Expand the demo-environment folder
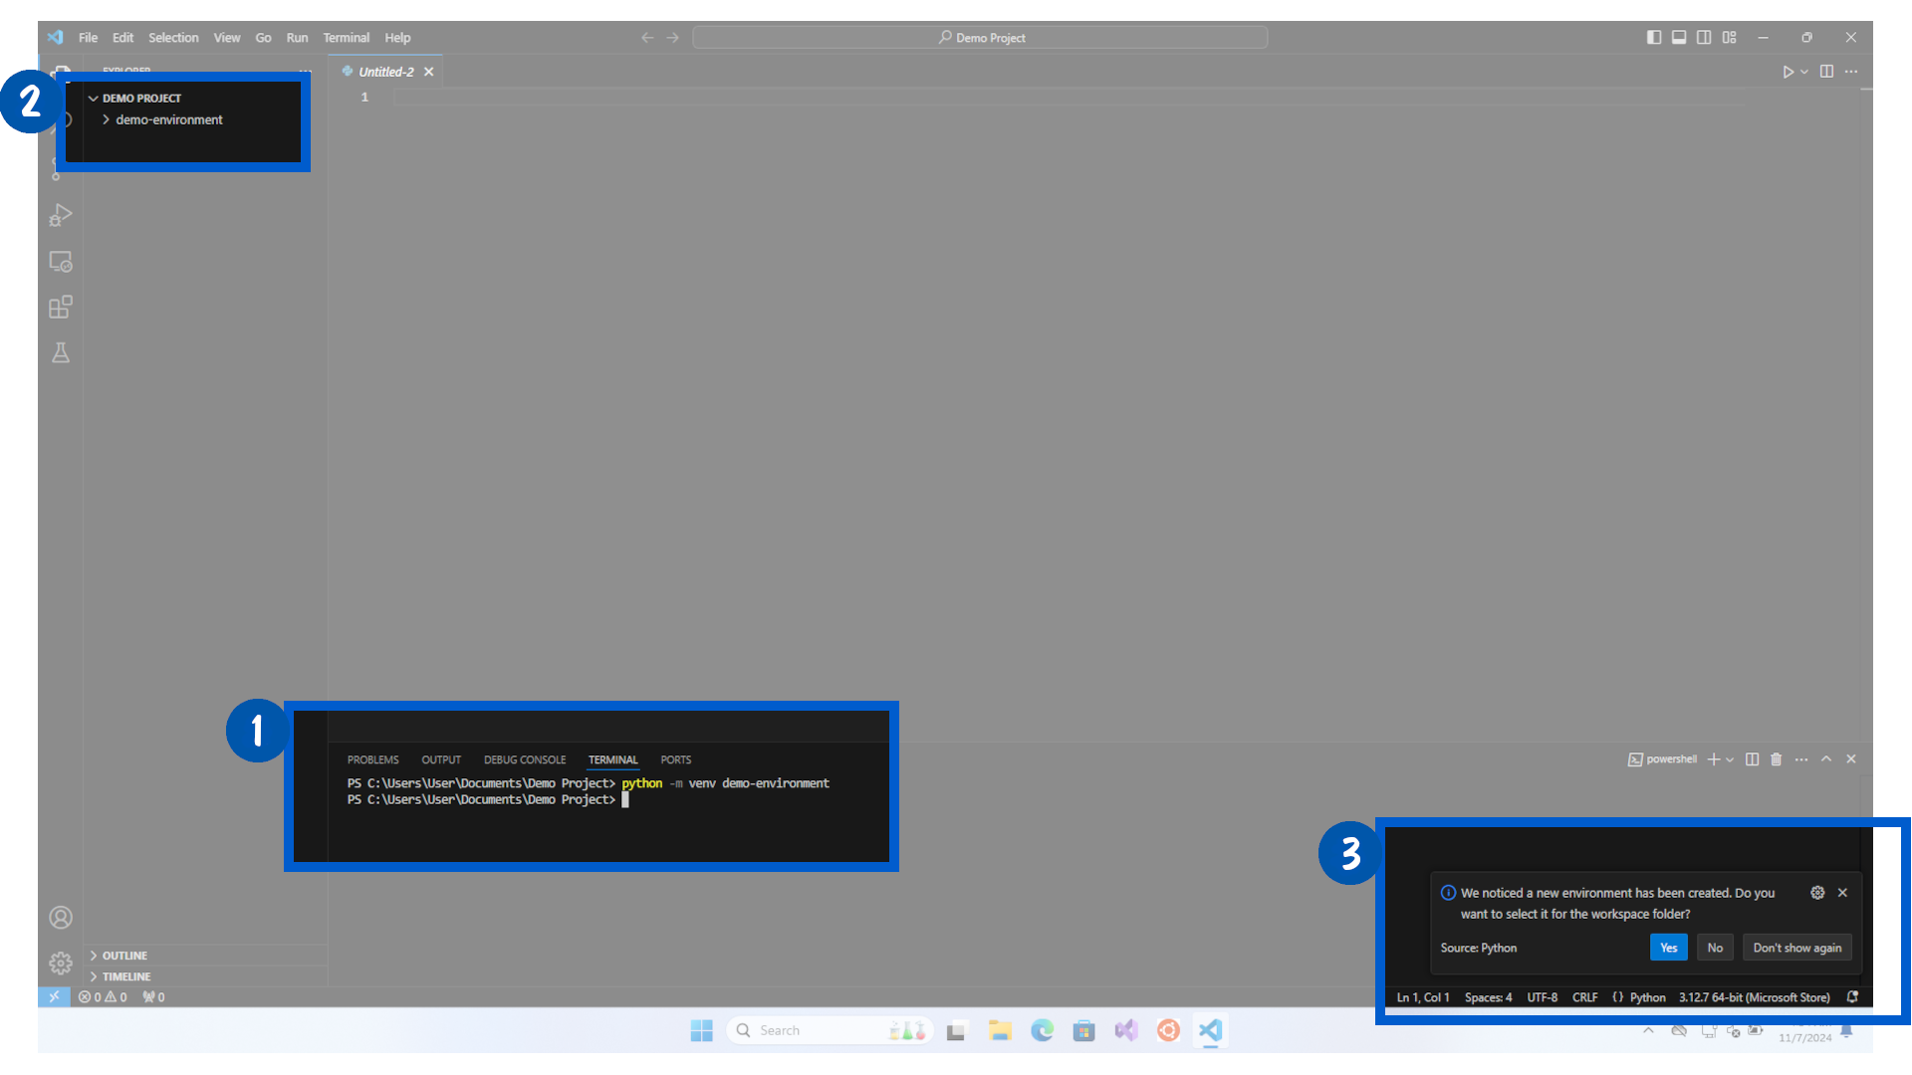Image resolution: width=1912 pixels, height=1075 pixels. tap(108, 119)
